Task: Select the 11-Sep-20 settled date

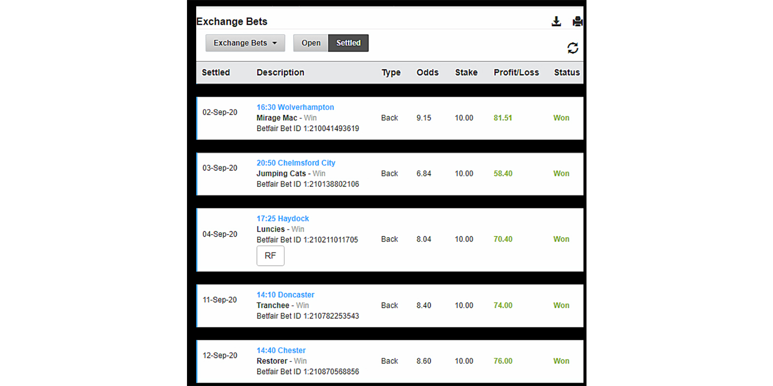Action: point(220,300)
